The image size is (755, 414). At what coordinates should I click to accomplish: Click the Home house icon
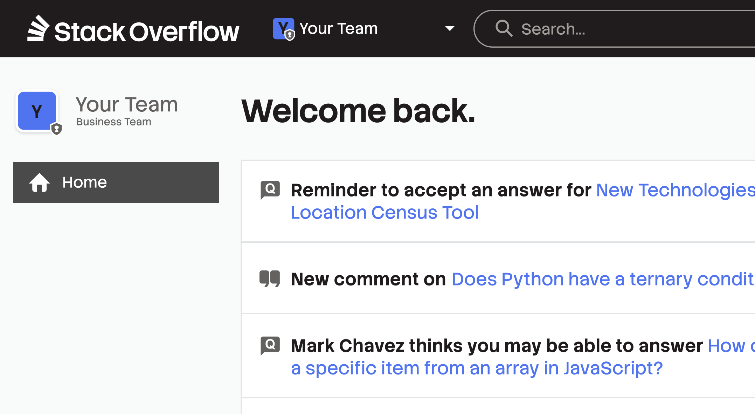pyautogui.click(x=39, y=182)
